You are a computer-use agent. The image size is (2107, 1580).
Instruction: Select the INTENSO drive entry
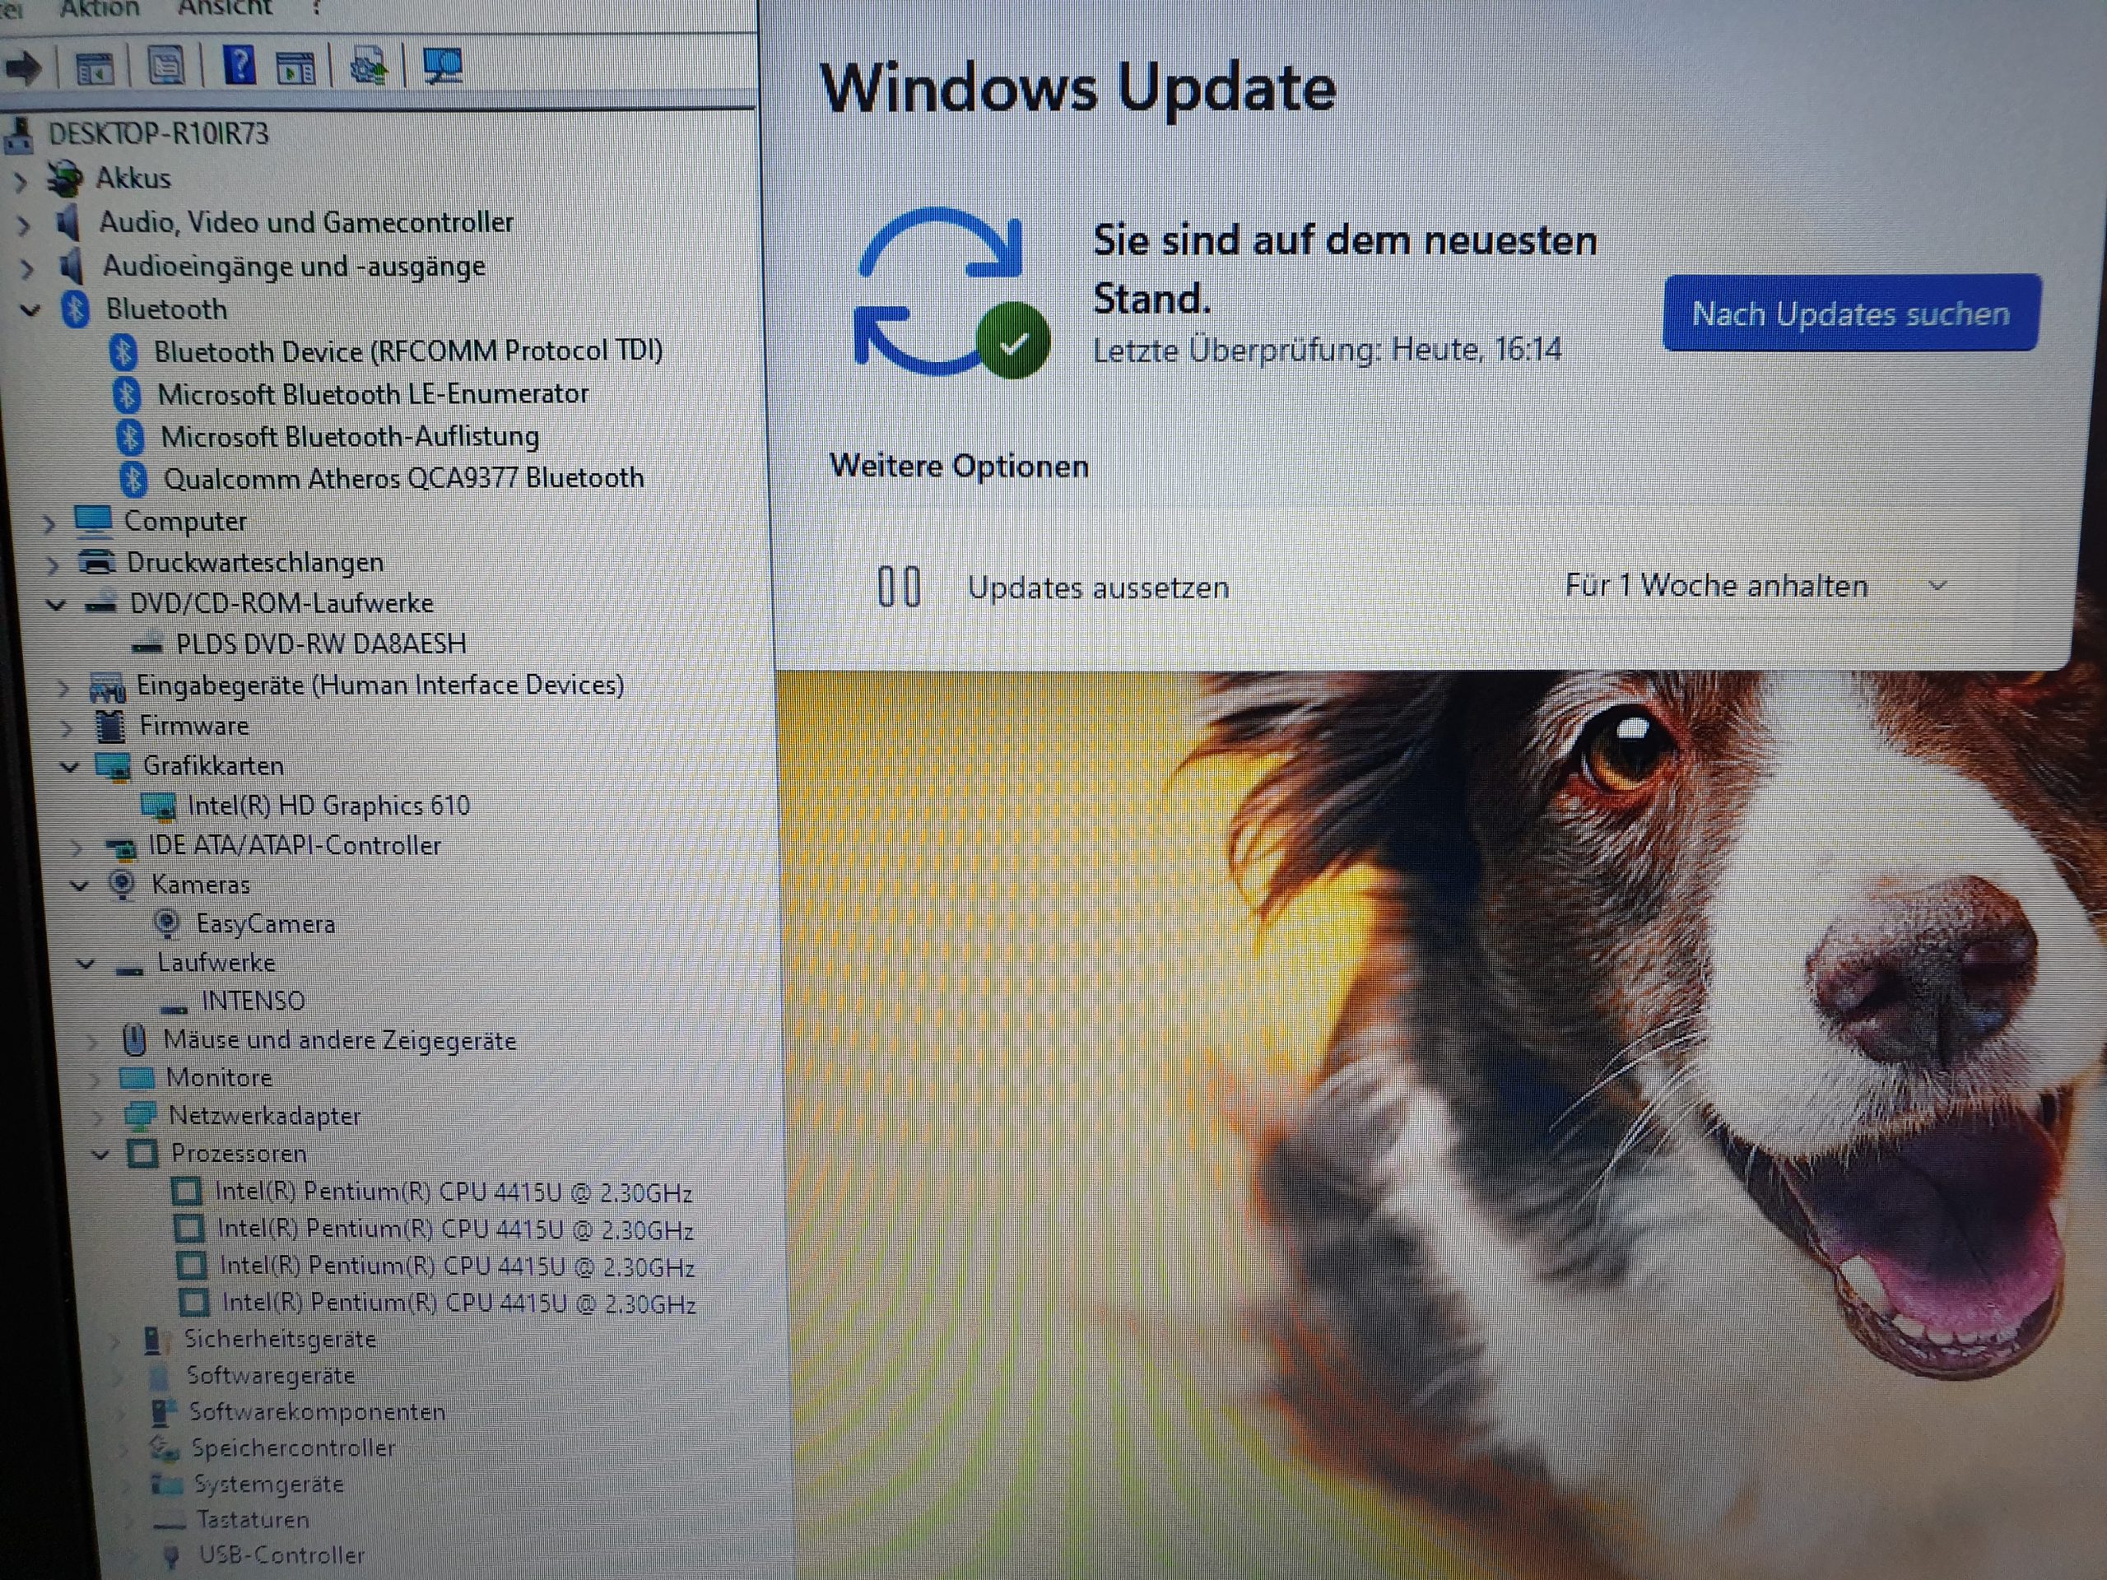(x=253, y=1001)
